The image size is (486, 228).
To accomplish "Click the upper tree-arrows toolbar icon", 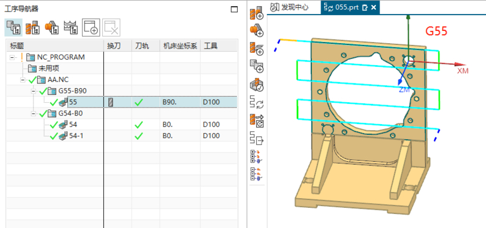I will [x=257, y=157].
